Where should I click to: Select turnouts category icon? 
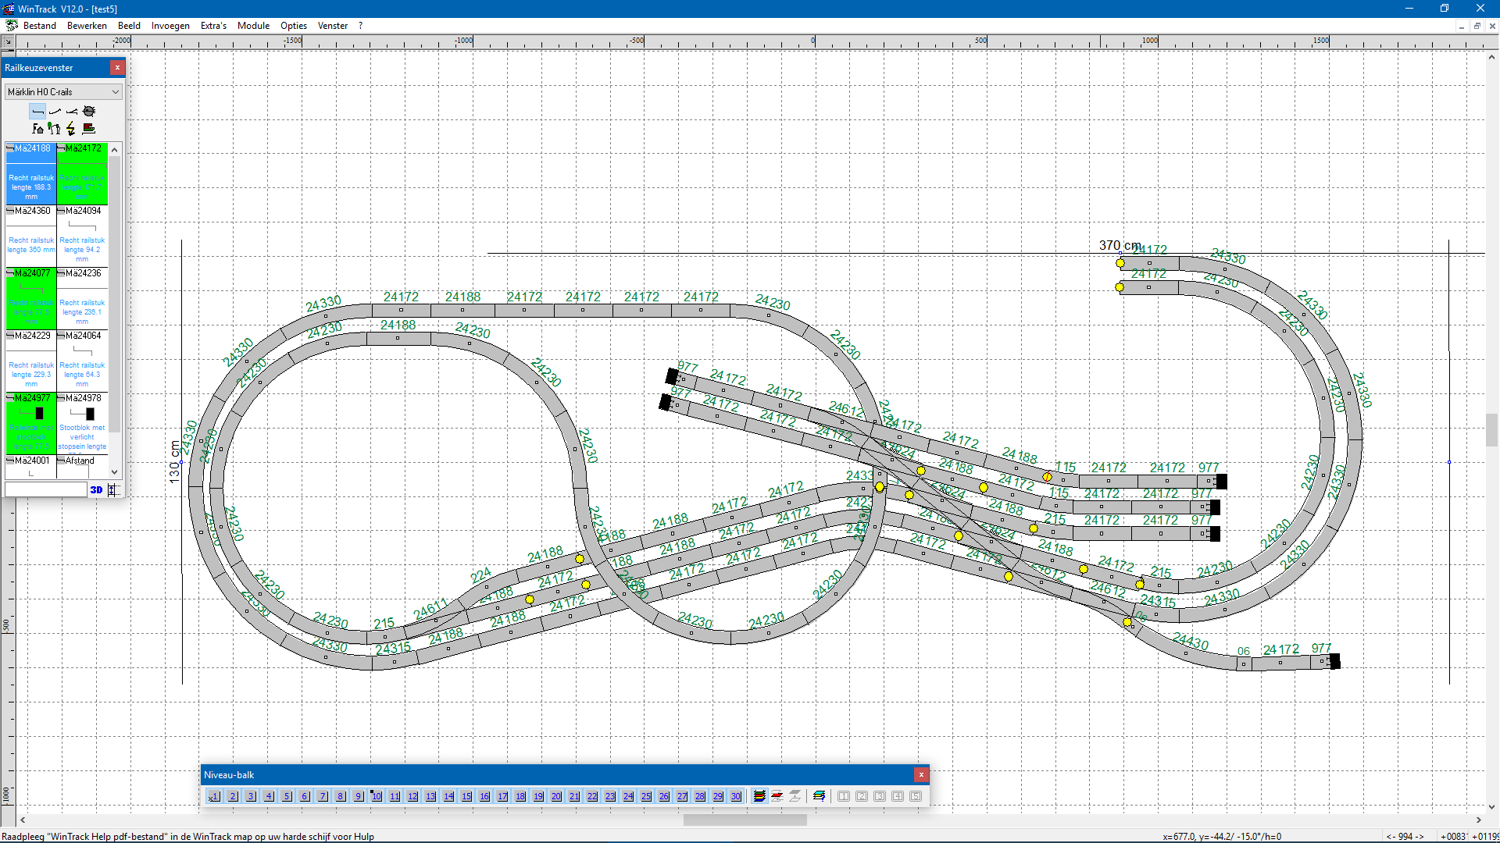[x=72, y=112]
